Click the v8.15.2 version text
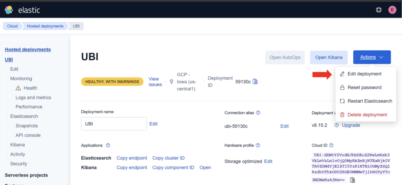Viewport: 402px width, 185px height. (x=319, y=125)
